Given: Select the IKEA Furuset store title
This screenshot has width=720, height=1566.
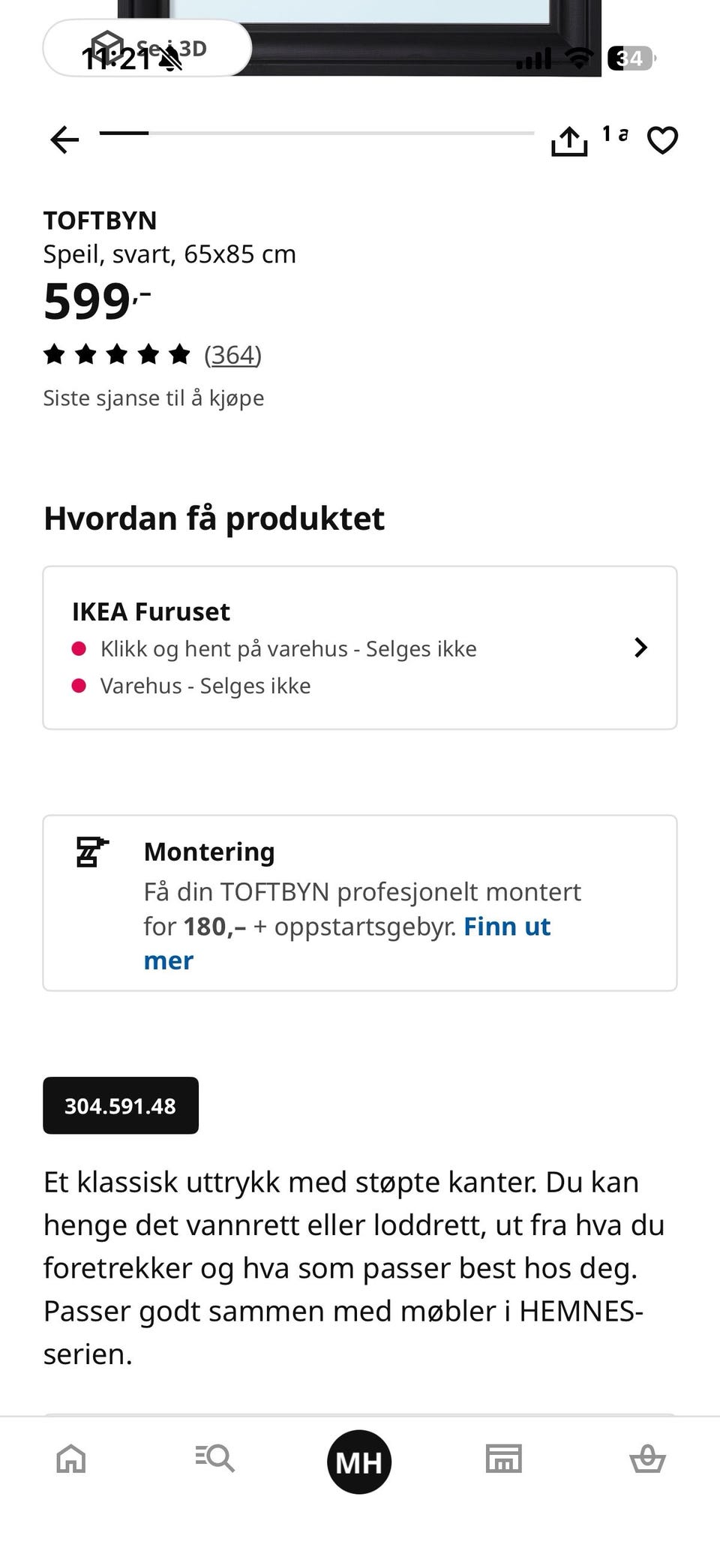Looking at the screenshot, I should click(151, 612).
